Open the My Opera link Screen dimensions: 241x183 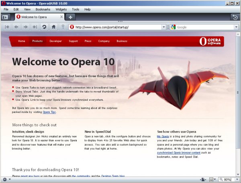click(x=163, y=136)
